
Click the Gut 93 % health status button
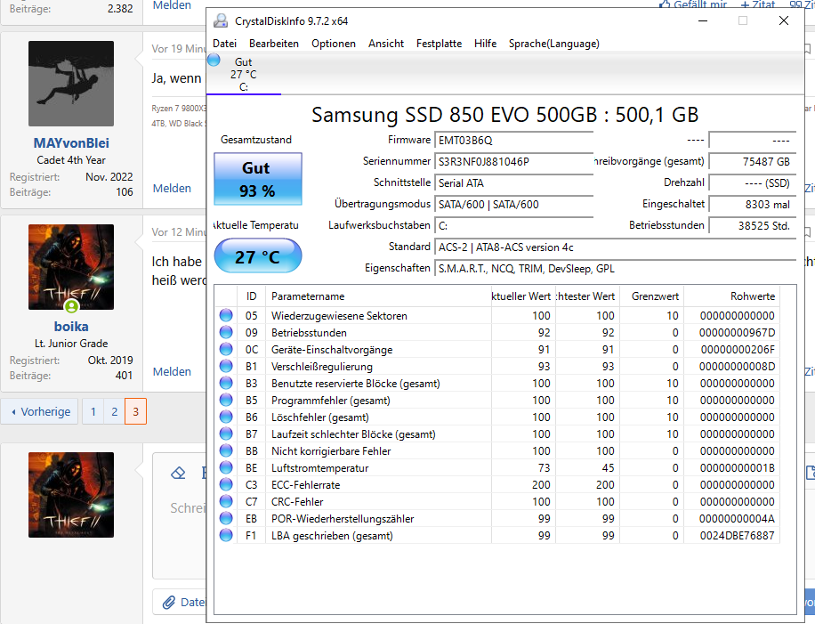[x=258, y=179]
